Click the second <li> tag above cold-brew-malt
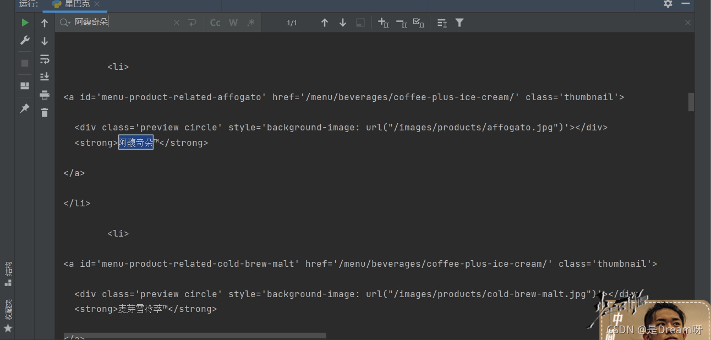 click(118, 234)
